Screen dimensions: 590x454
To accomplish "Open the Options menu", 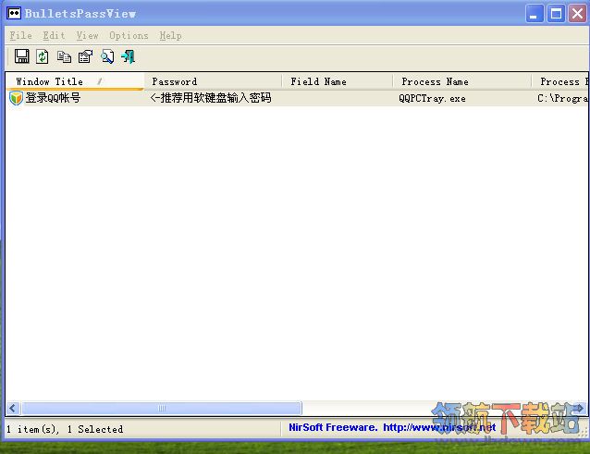I will tap(129, 35).
